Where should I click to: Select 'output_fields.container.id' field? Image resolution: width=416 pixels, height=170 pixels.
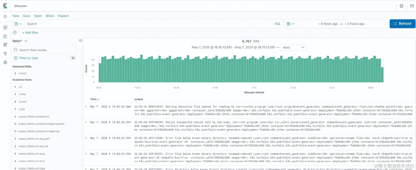tap(34, 117)
